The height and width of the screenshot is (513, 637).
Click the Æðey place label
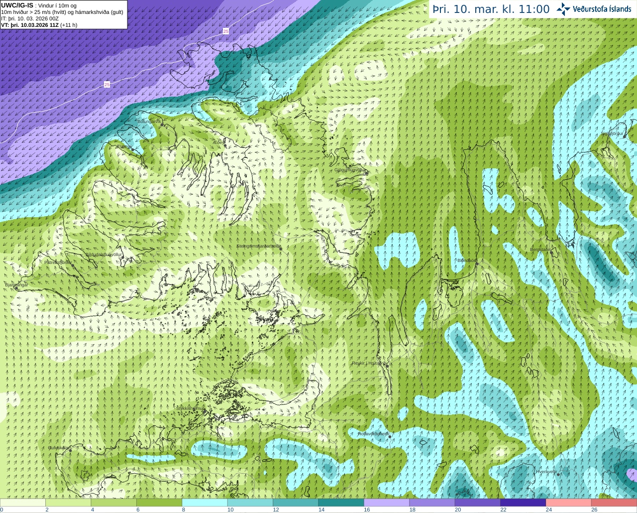pyautogui.click(x=218, y=142)
